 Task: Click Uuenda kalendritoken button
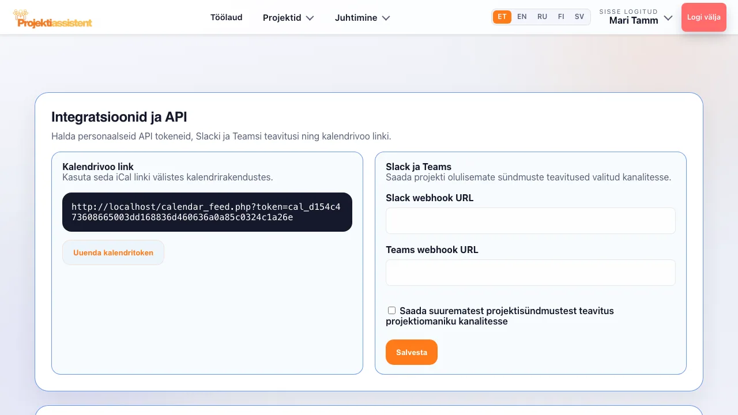pyautogui.click(x=113, y=252)
